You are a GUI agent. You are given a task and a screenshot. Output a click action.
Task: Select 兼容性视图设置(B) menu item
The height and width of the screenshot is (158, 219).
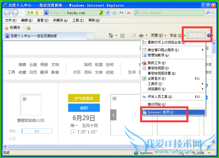tap(173, 73)
